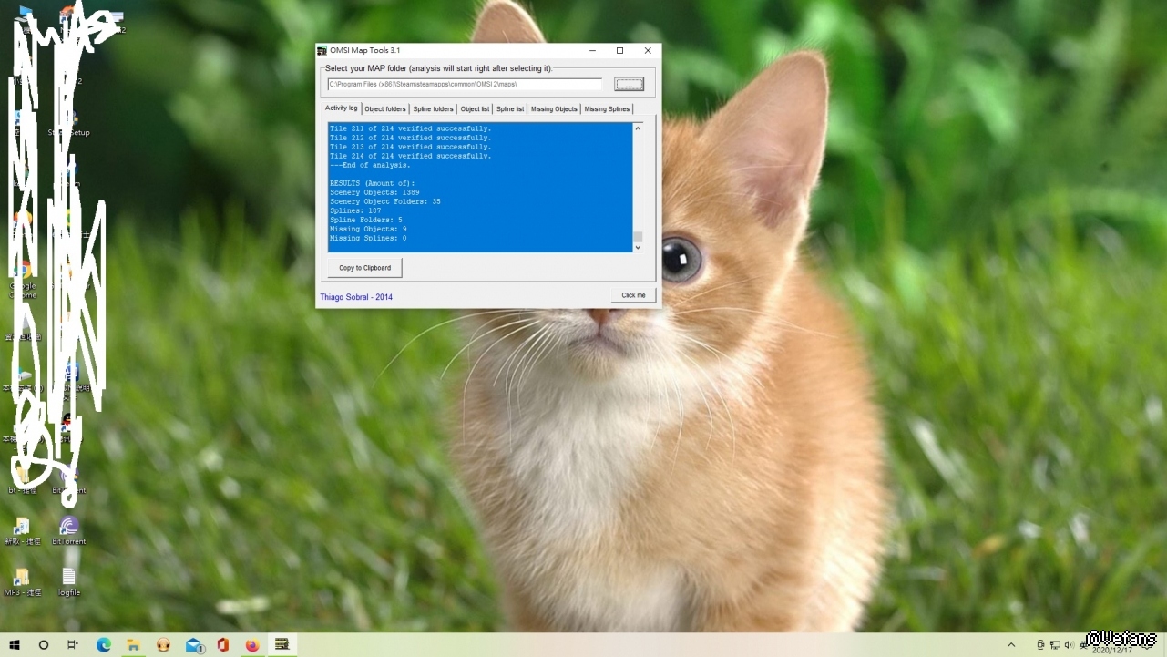
Task: Open File Explorer from the taskbar
Action: [x=134, y=645]
